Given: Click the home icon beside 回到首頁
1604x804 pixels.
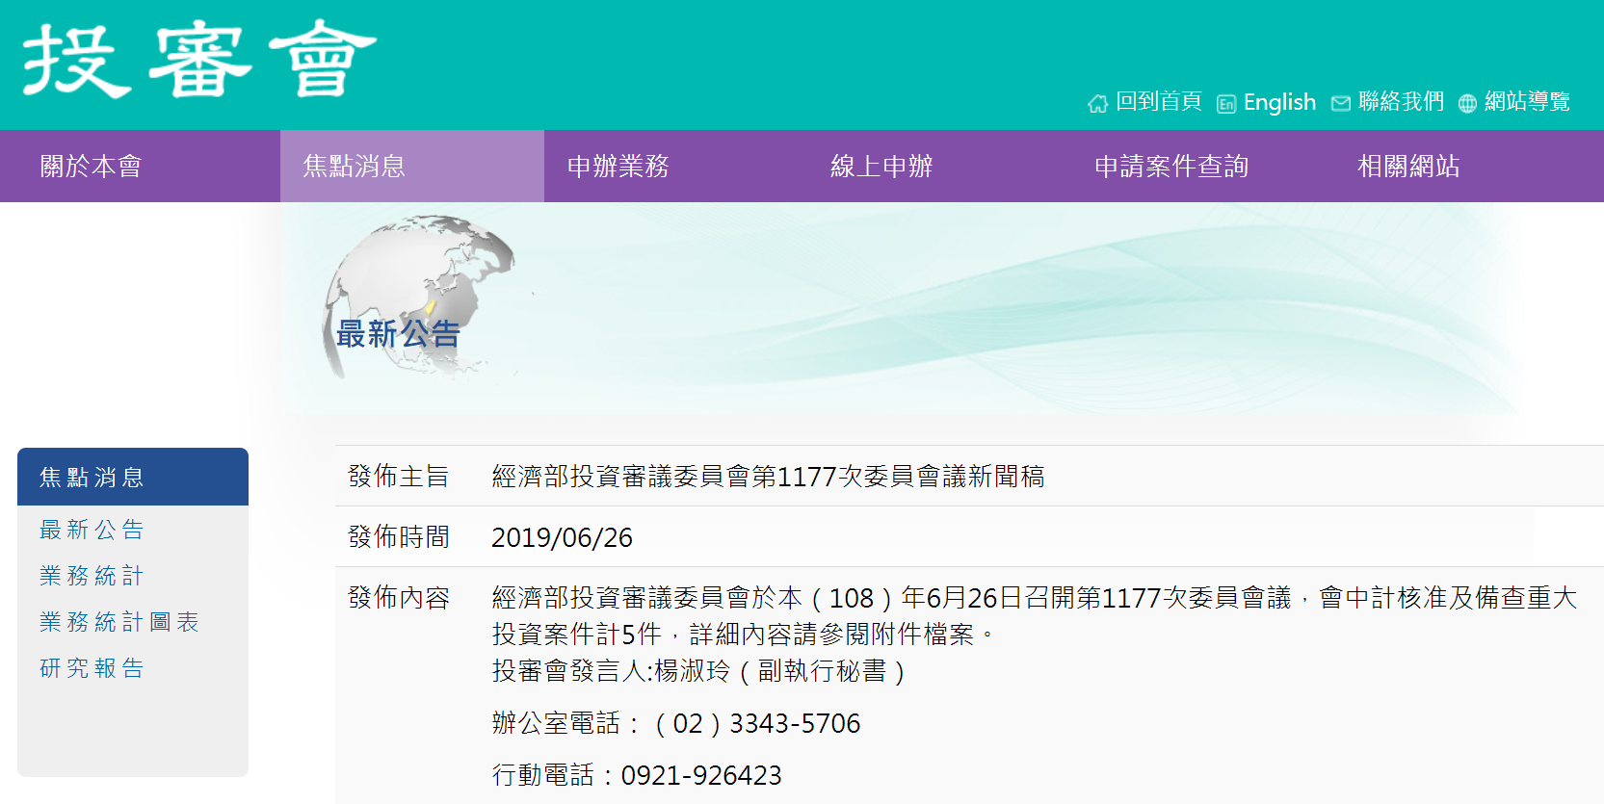Looking at the screenshot, I should [1097, 103].
